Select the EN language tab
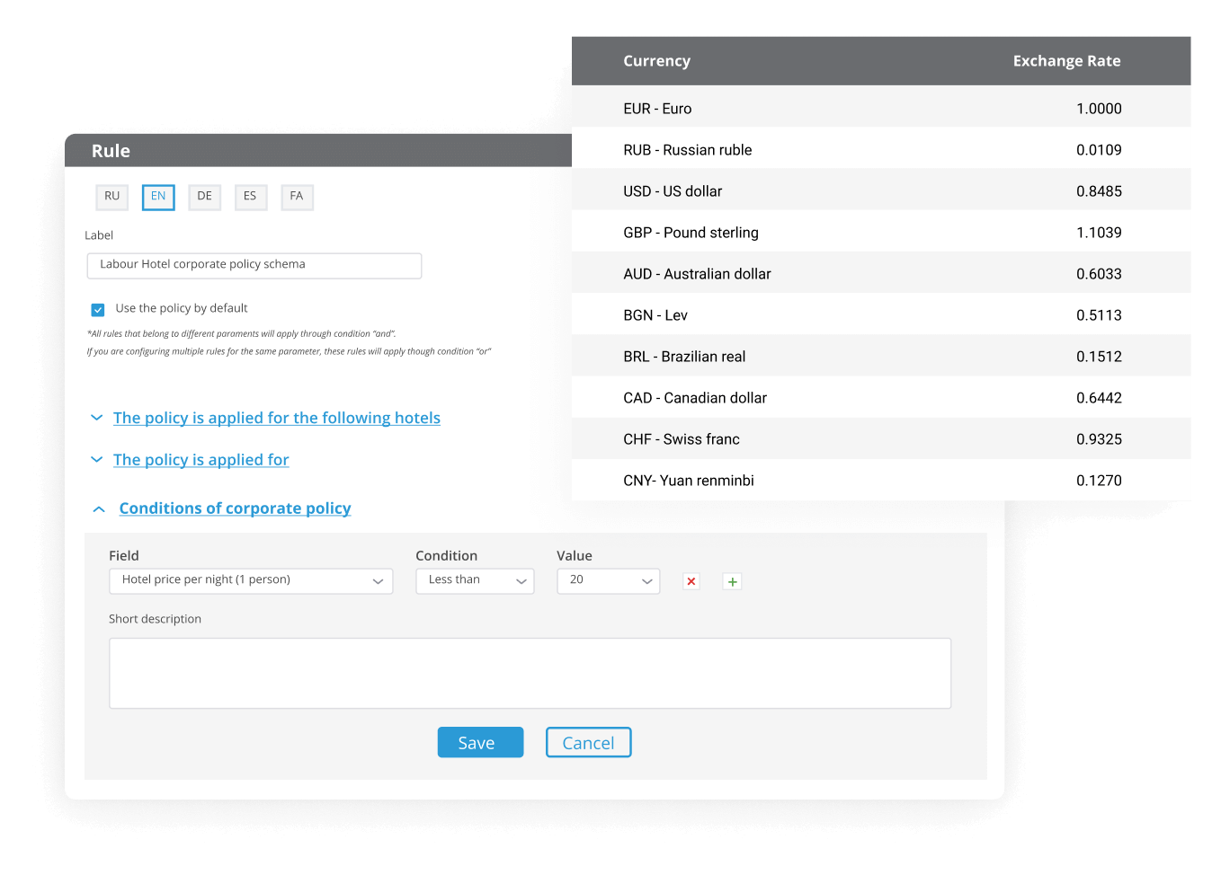Image resolution: width=1230 pixels, height=875 pixels. [x=158, y=197]
